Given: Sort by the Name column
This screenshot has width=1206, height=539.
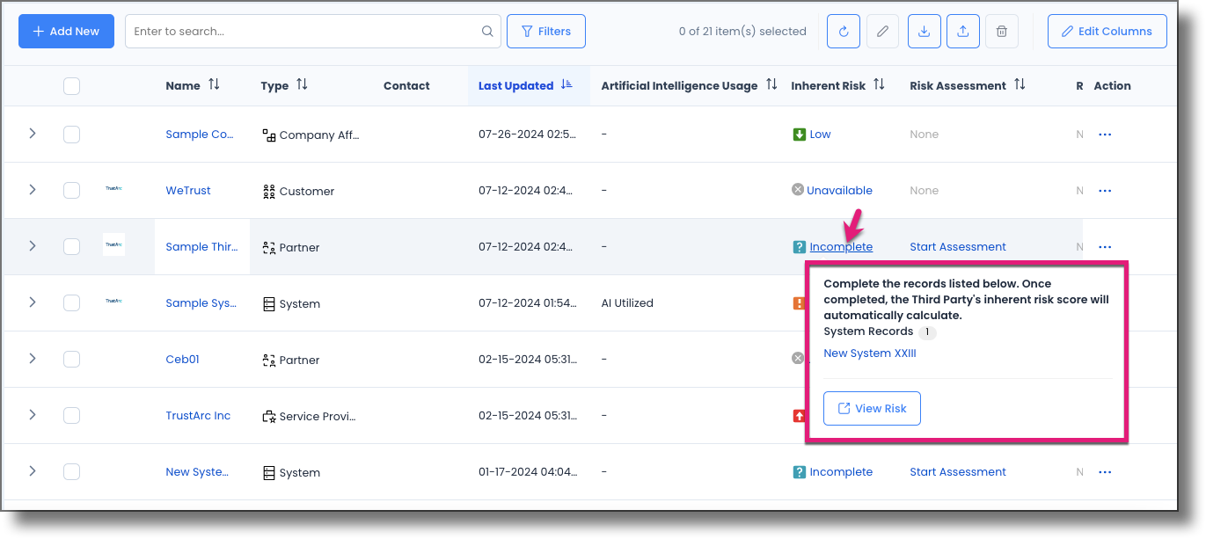Looking at the screenshot, I should click(x=214, y=85).
